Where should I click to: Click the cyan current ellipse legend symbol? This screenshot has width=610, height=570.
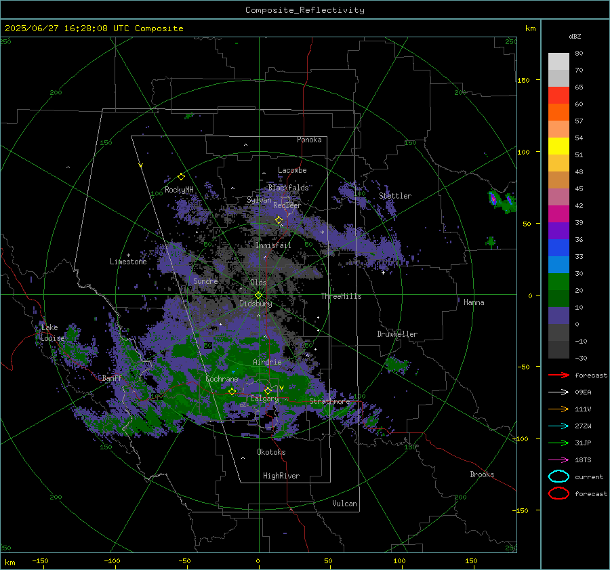click(x=558, y=476)
